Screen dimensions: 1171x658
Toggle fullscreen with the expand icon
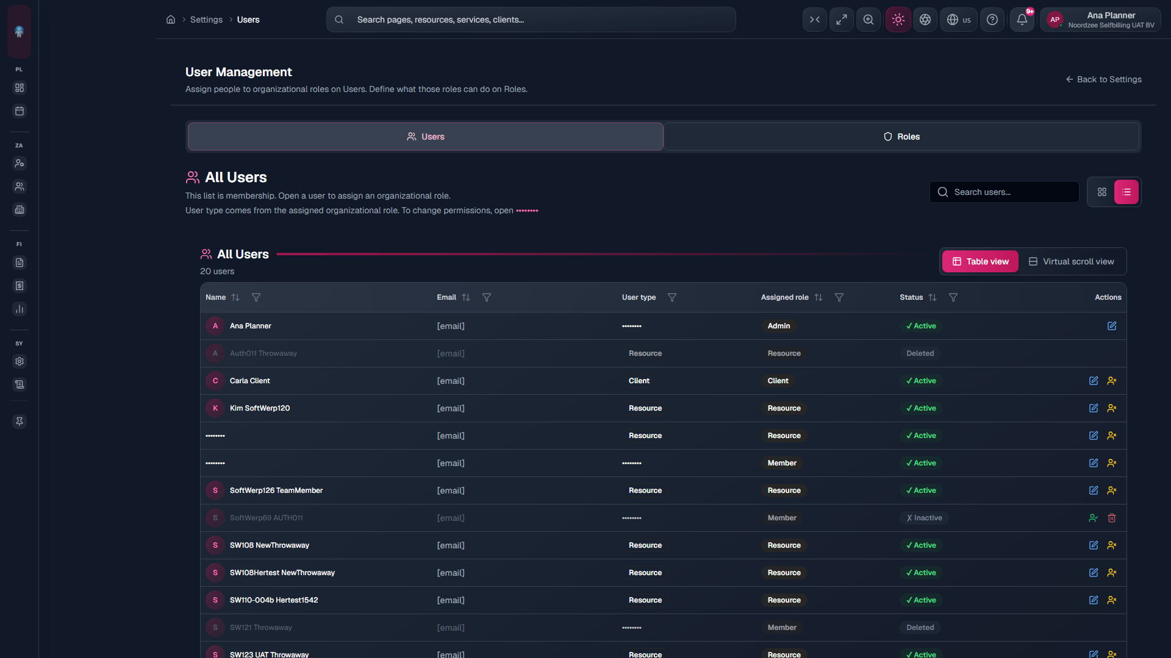tap(842, 19)
